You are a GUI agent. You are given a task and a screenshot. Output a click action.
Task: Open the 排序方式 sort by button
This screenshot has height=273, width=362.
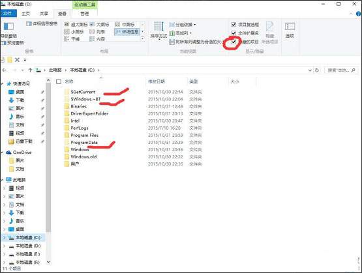[158, 31]
